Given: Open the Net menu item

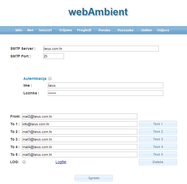Looking at the screenshot, I should (30, 30).
